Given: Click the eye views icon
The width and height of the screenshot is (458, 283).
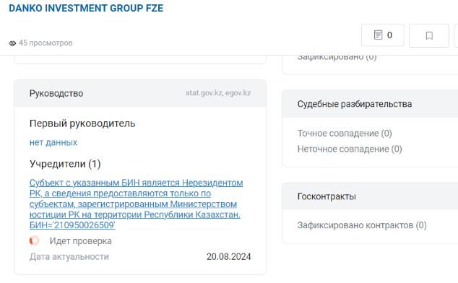Looking at the screenshot, I should (12, 43).
